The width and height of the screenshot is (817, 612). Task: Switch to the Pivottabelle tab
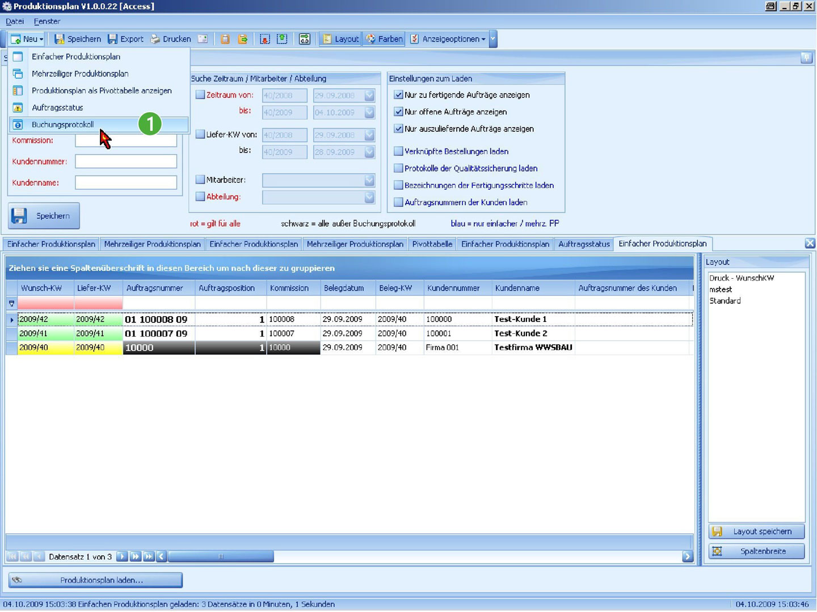tap(432, 244)
